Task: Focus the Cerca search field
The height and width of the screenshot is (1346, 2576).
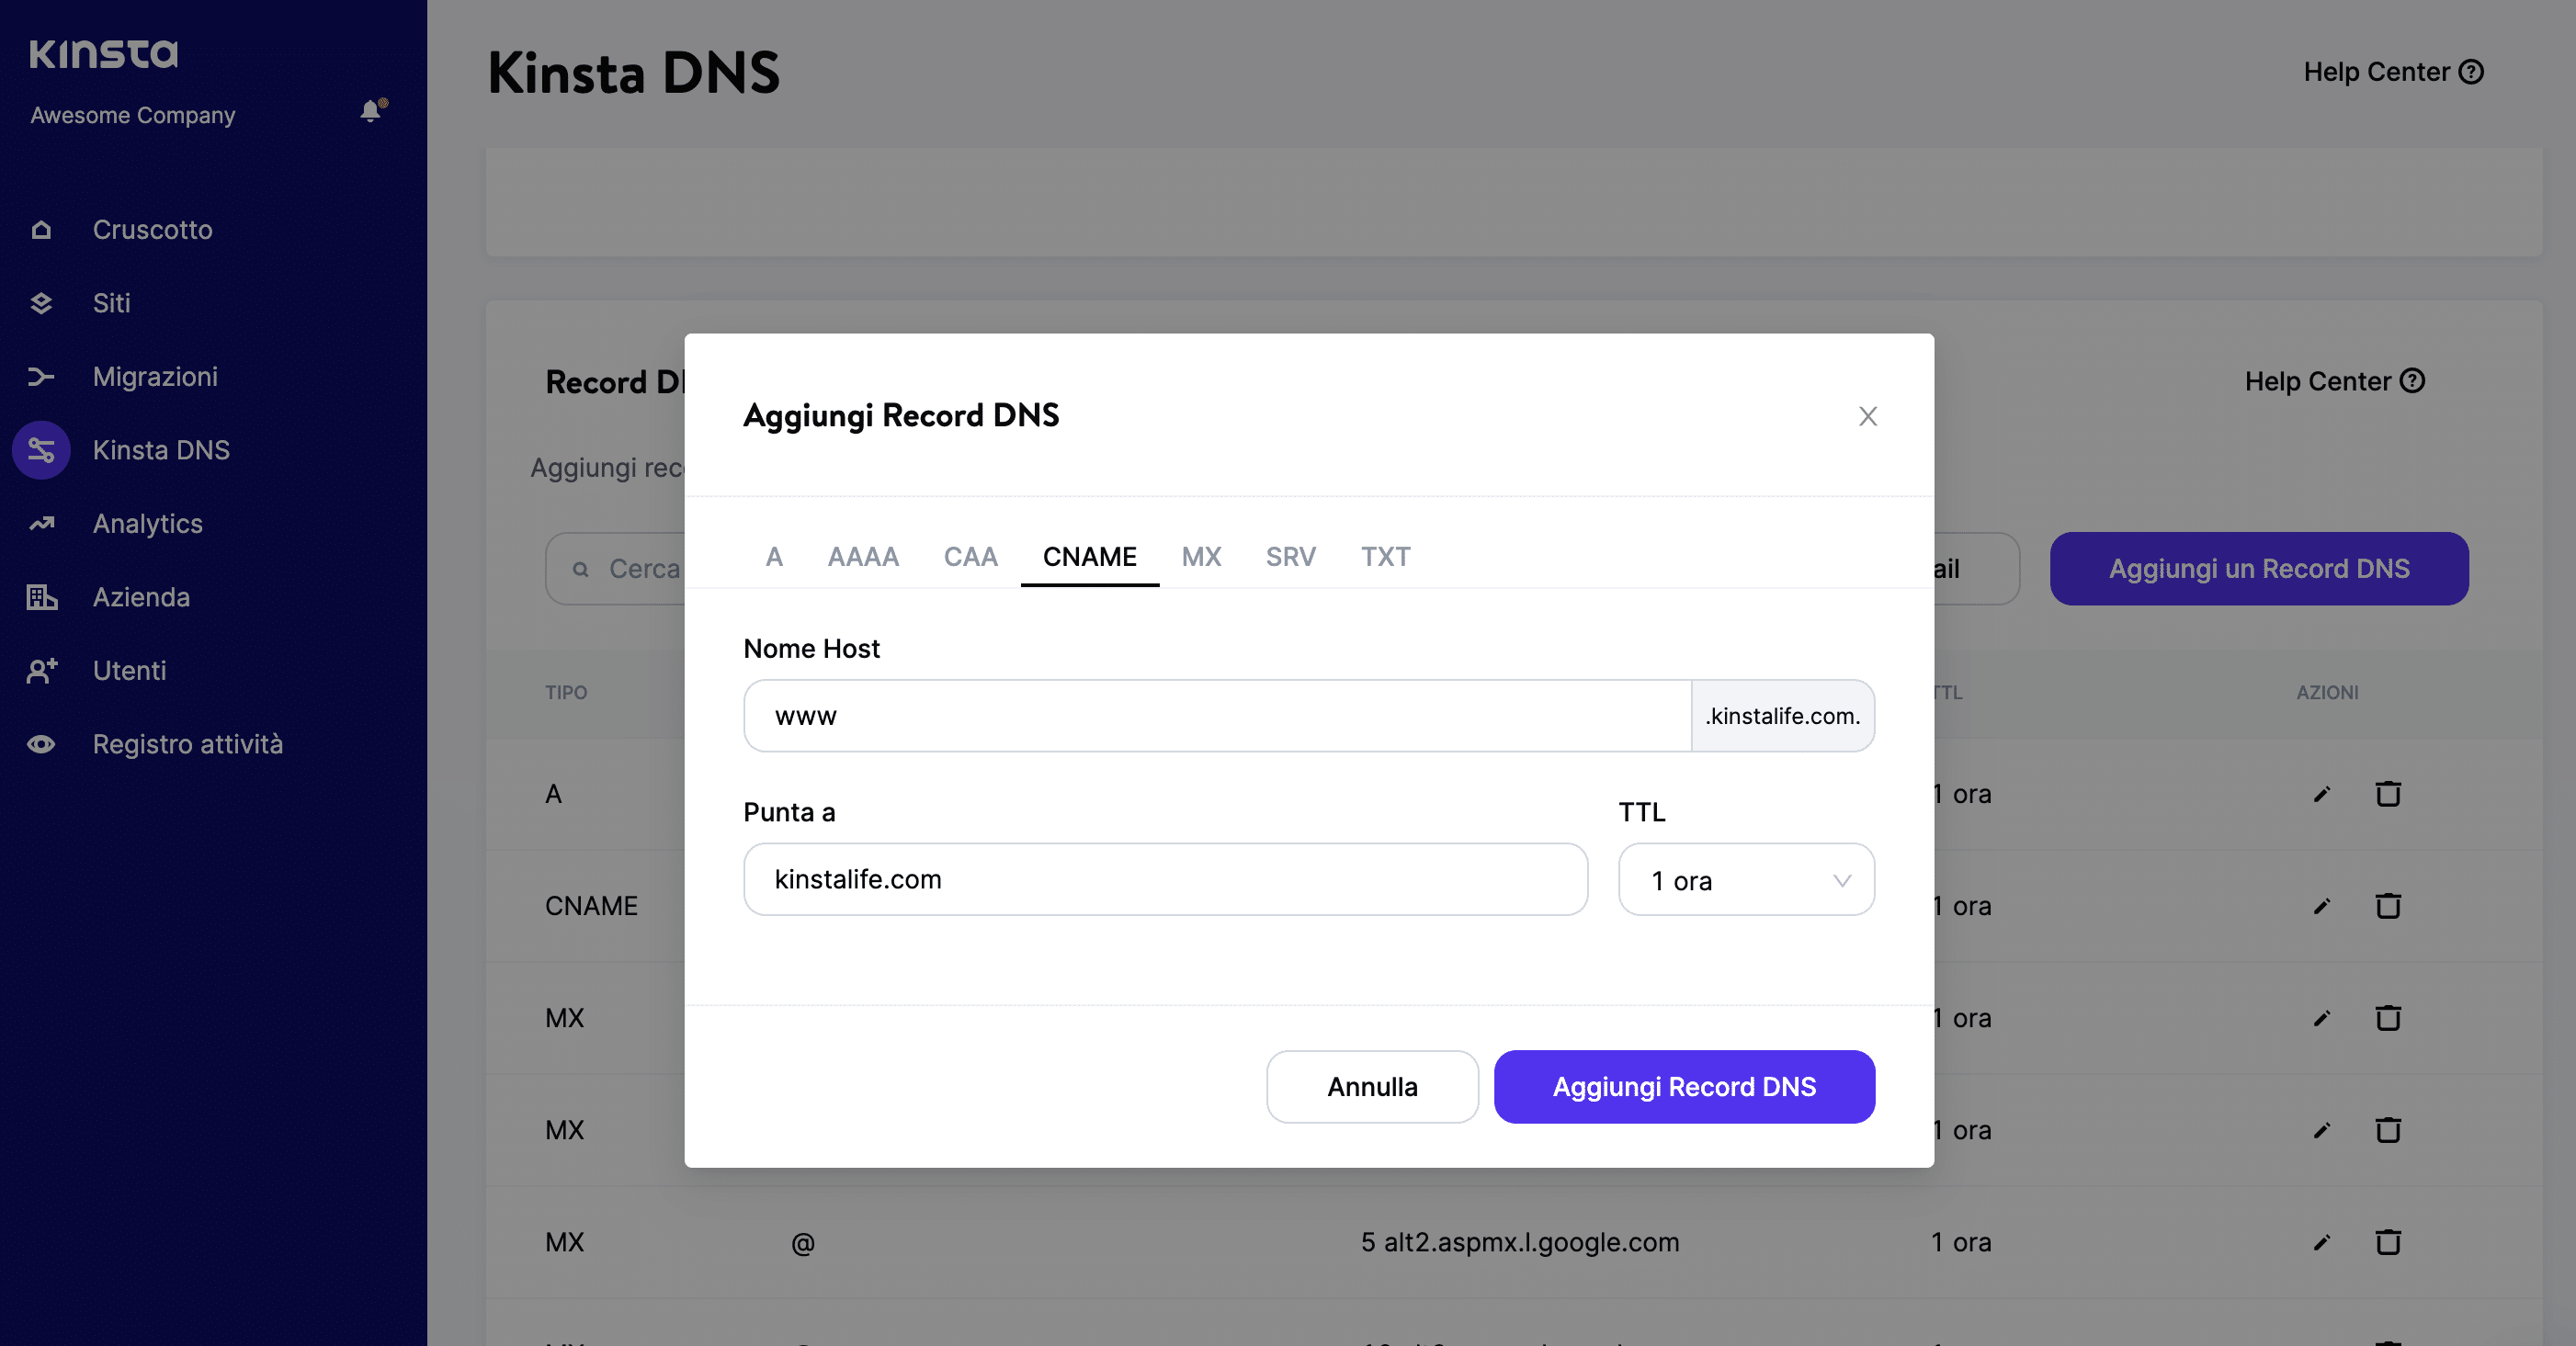Action: point(616,568)
